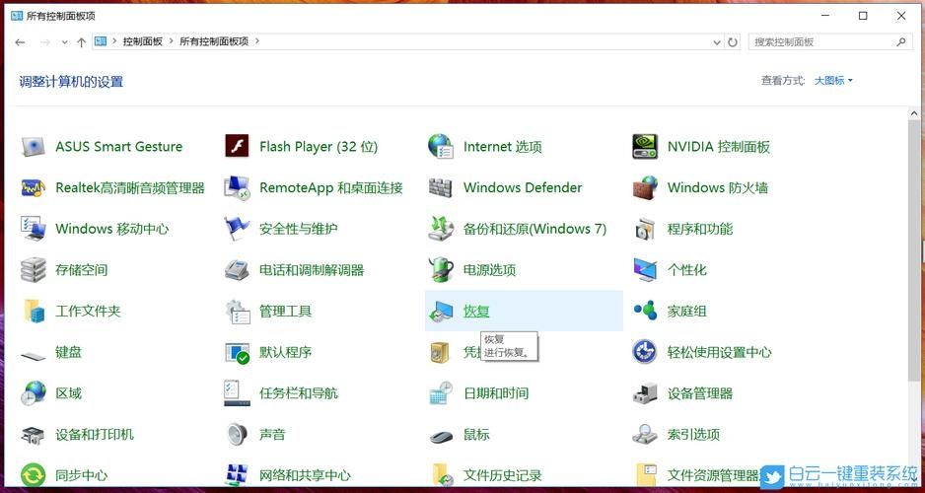The image size is (925, 493).
Task: Click the vertical scrollbar up arrow
Action: 914,113
